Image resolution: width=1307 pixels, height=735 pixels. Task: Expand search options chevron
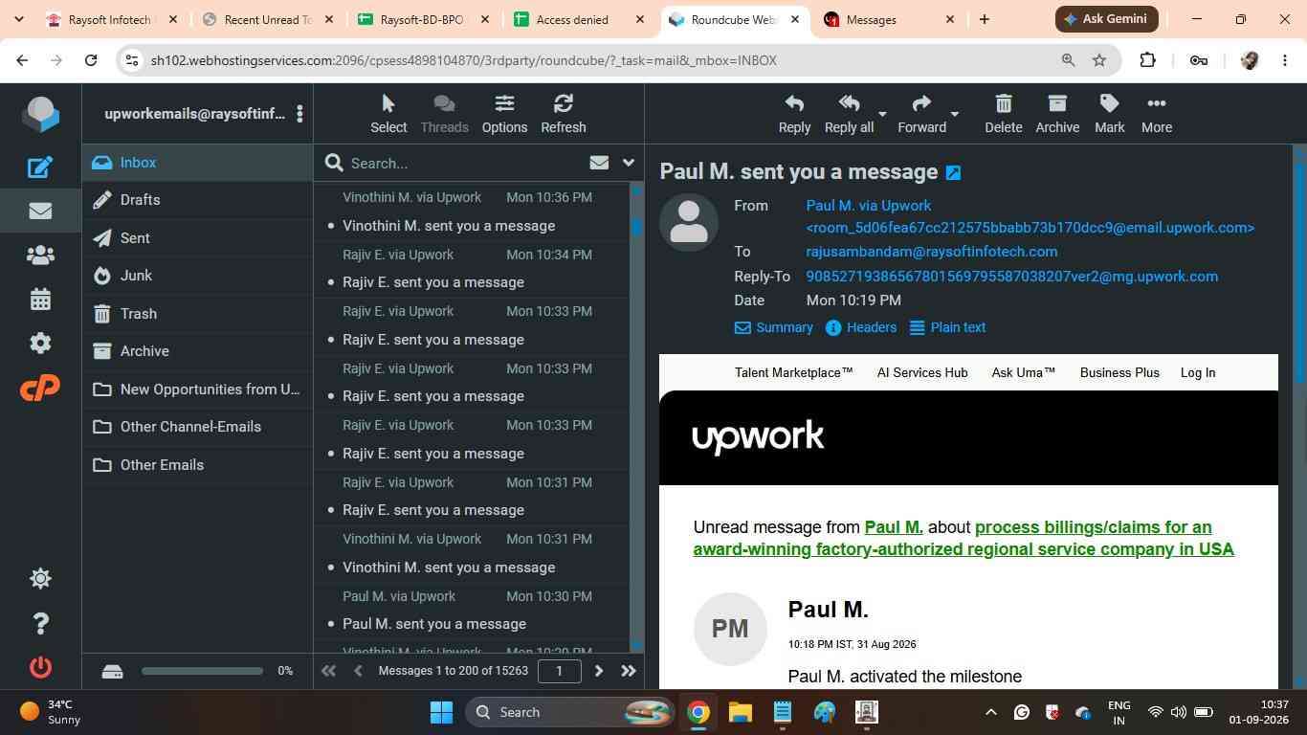tap(629, 163)
